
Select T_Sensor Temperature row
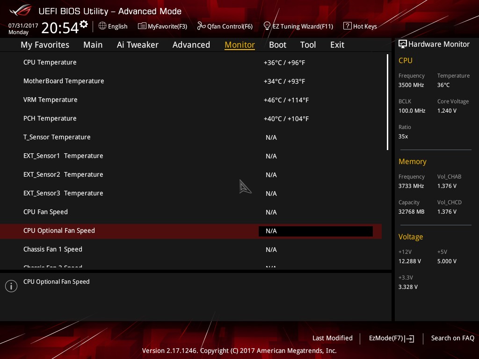[x=191, y=137]
